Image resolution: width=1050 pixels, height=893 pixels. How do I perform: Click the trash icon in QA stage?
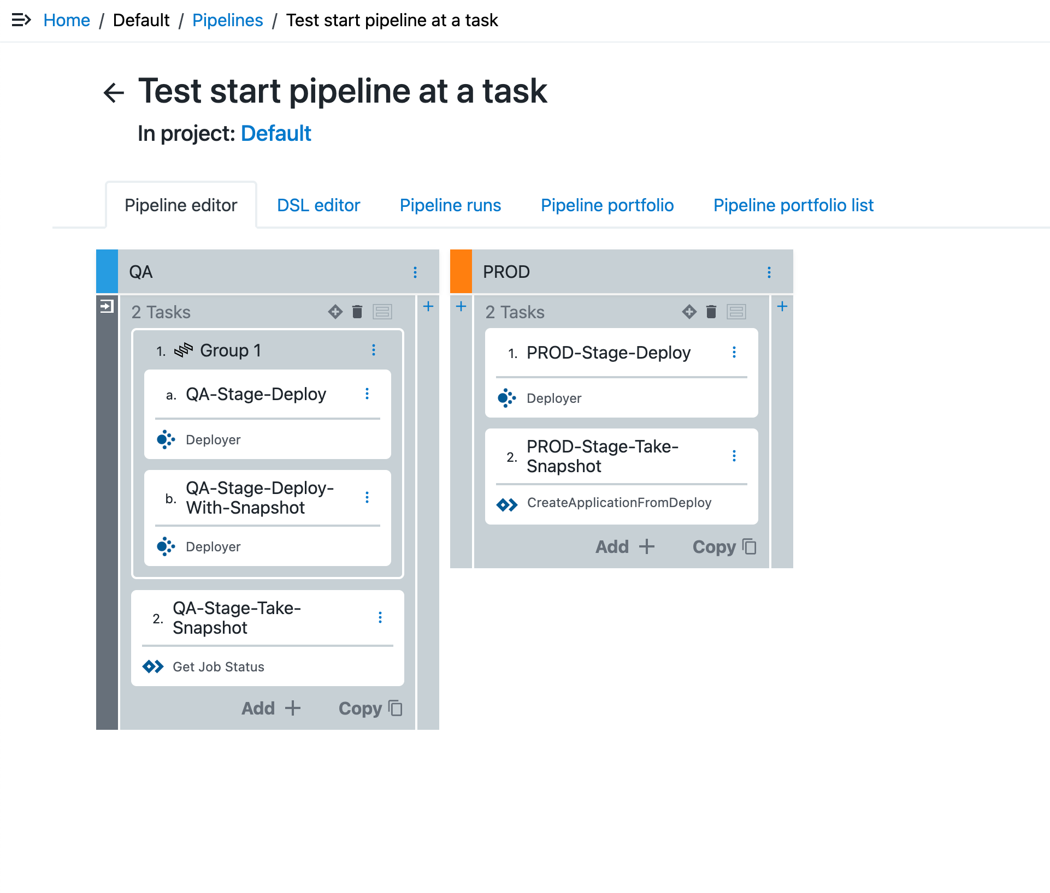coord(357,312)
